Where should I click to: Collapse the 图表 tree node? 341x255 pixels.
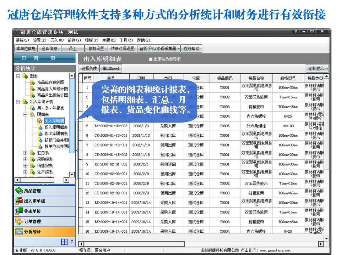[x=18, y=76]
